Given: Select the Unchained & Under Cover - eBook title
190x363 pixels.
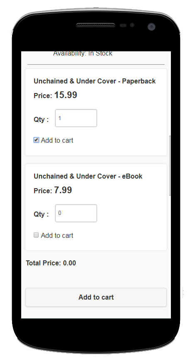Looking at the screenshot, I should pos(88,176).
